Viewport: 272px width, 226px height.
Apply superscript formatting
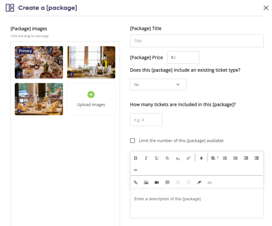[x=188, y=158]
